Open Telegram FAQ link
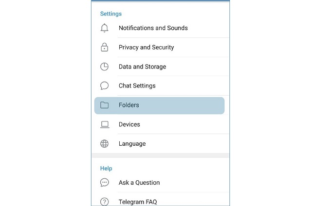This screenshot has height=206, width=331. point(161,201)
